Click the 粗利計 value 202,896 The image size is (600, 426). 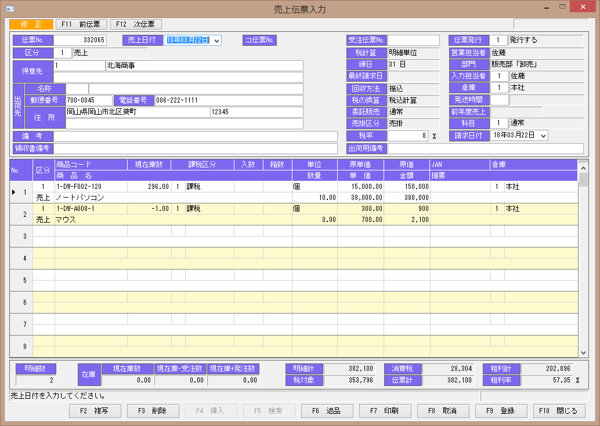pos(547,369)
